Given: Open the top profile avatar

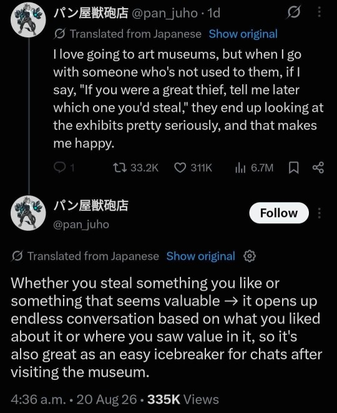Looking at the screenshot, I should click(29, 20).
